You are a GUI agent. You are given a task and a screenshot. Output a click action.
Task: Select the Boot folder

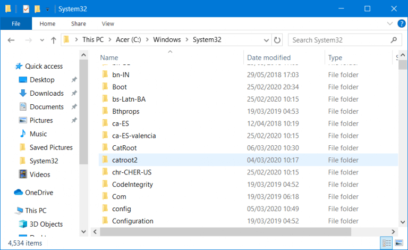point(120,87)
